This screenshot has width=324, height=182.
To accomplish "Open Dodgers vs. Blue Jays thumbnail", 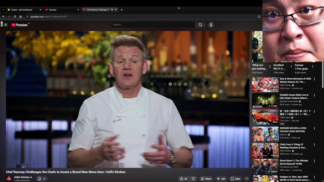I will (265, 178).
